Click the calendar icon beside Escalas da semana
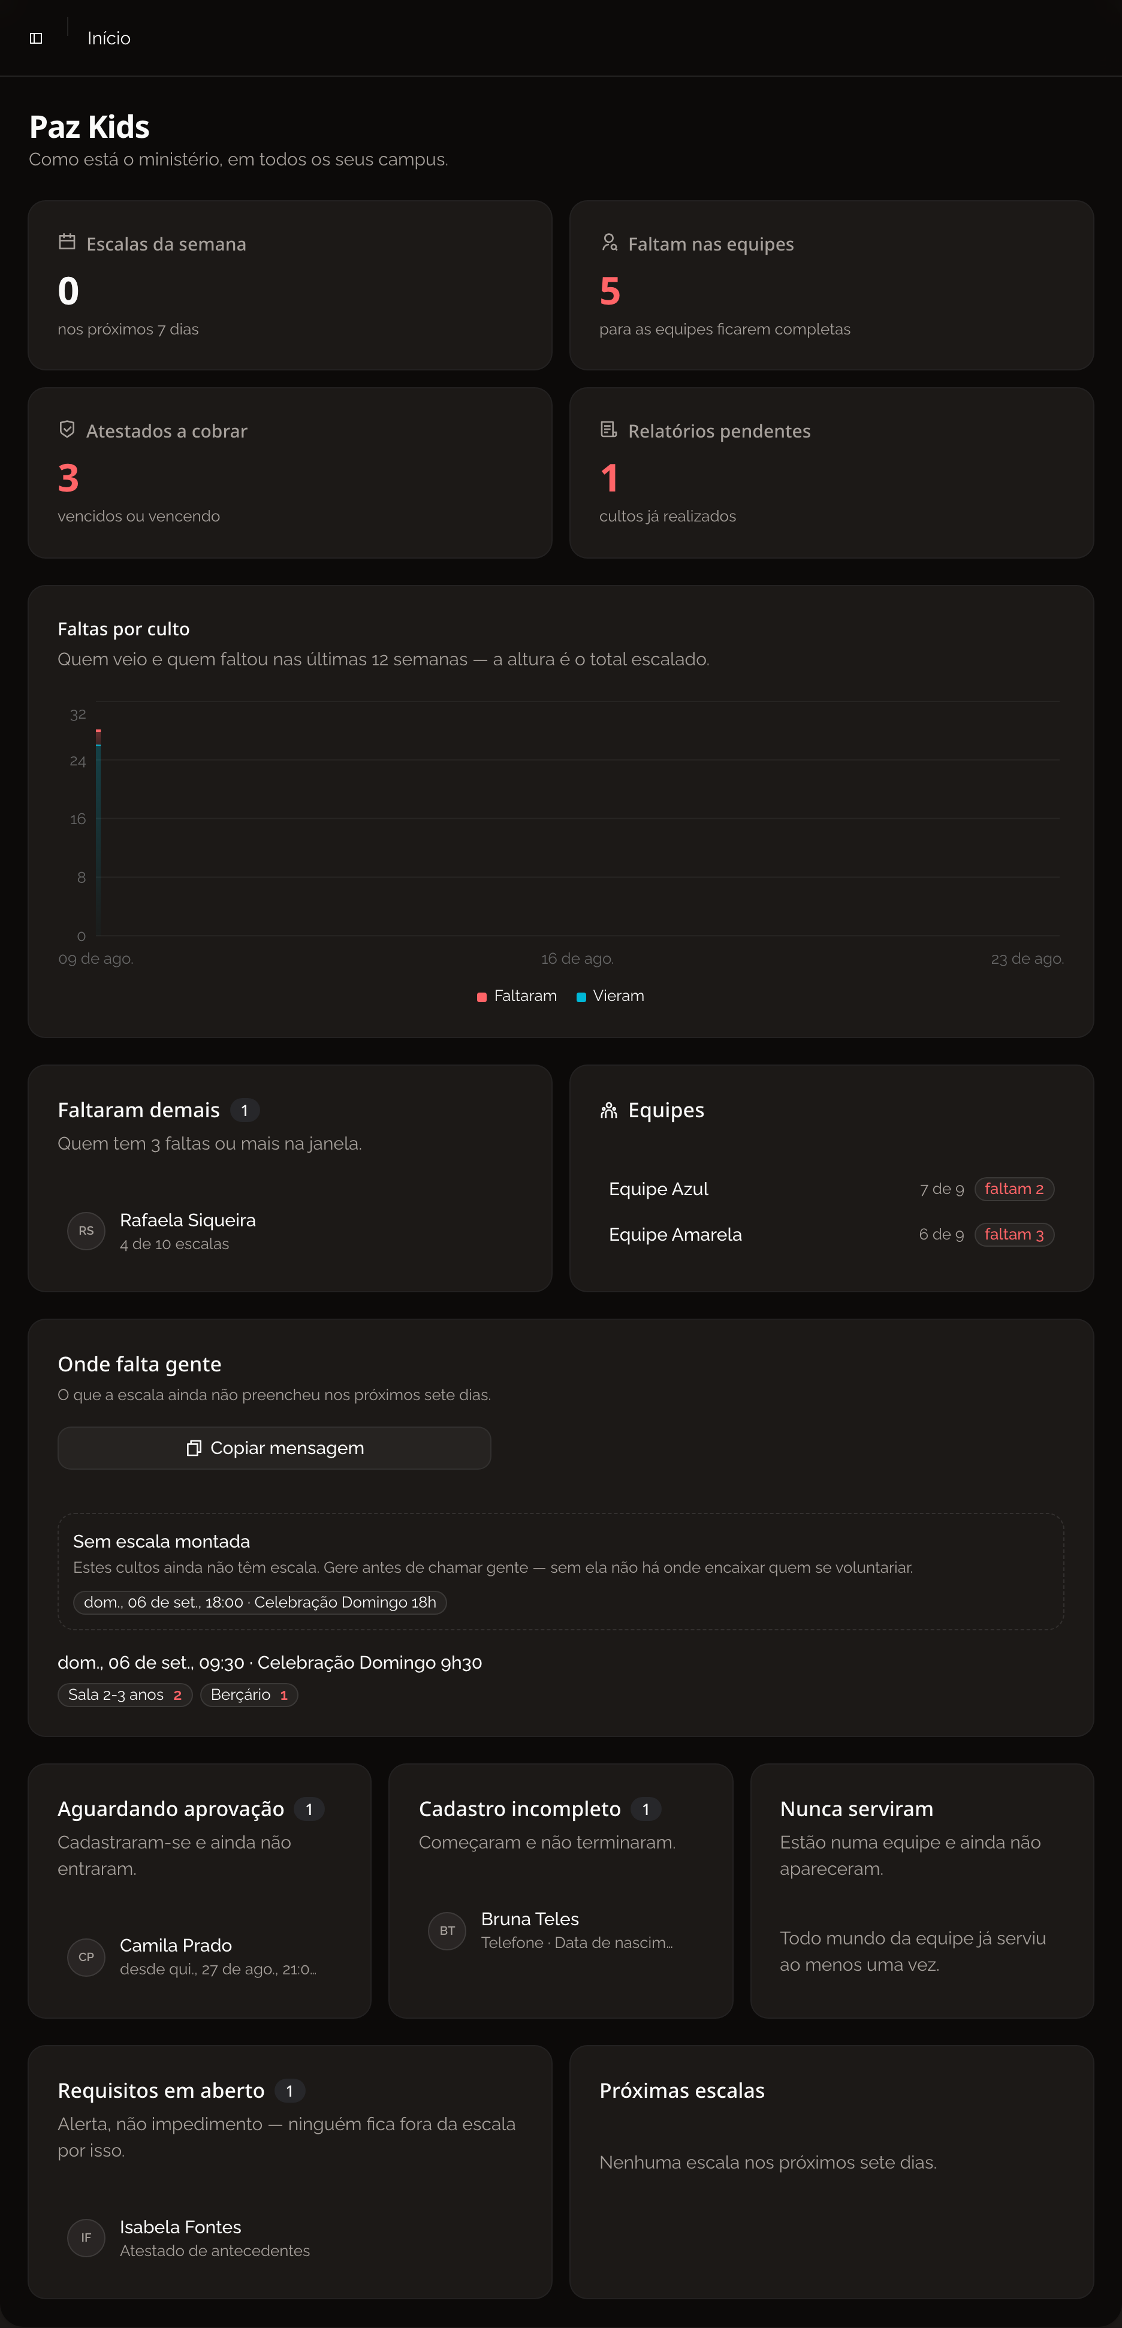This screenshot has height=2328, width=1122. pos(67,242)
